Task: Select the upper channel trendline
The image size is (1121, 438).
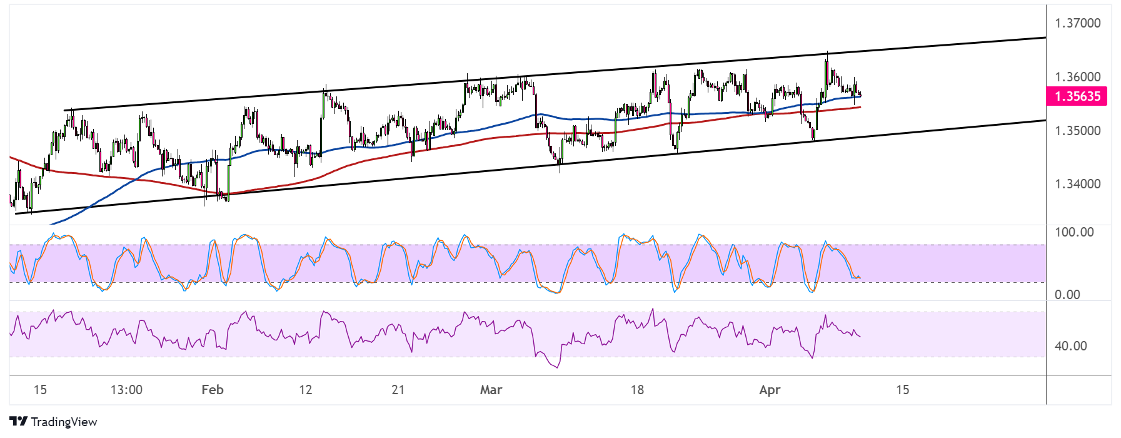Action: (x=555, y=74)
